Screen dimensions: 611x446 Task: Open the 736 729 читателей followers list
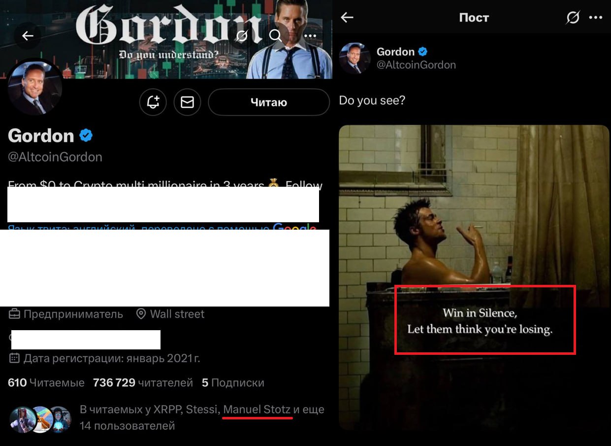point(143,383)
